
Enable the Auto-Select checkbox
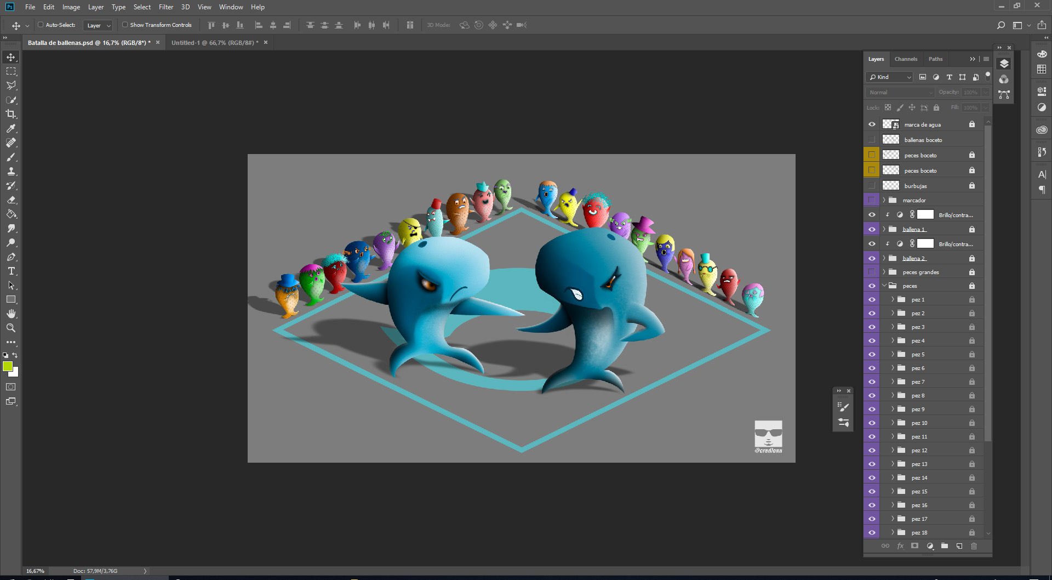coord(41,25)
